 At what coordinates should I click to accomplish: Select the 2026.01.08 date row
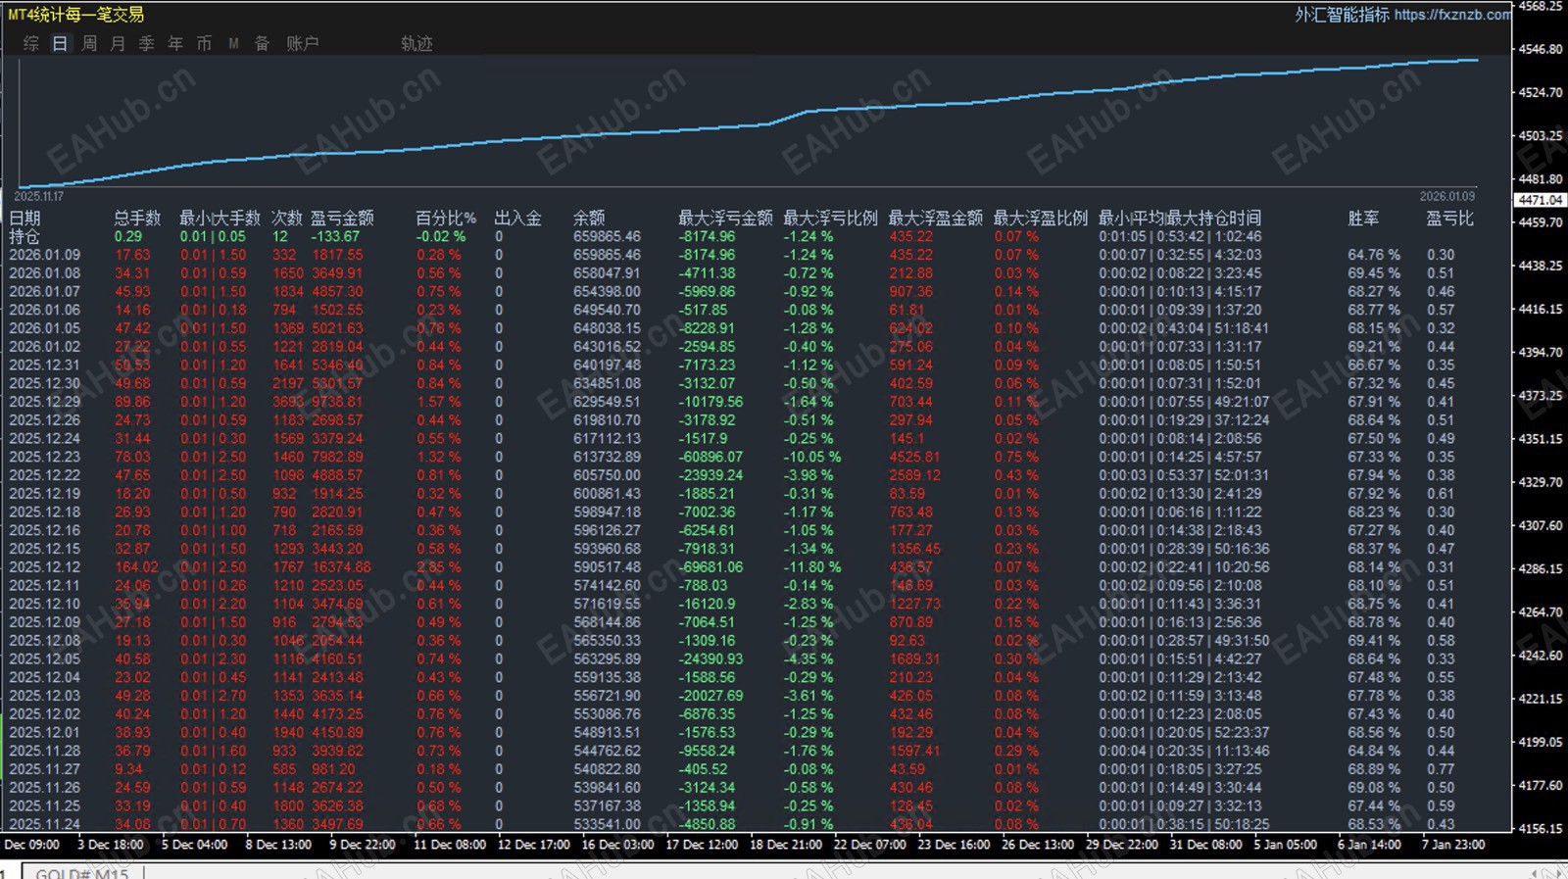(x=45, y=273)
